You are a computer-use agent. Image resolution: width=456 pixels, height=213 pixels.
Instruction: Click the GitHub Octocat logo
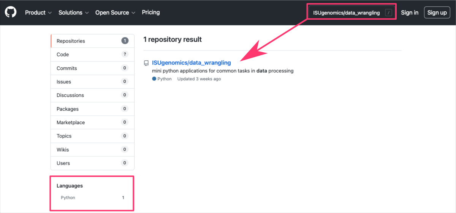point(11,13)
